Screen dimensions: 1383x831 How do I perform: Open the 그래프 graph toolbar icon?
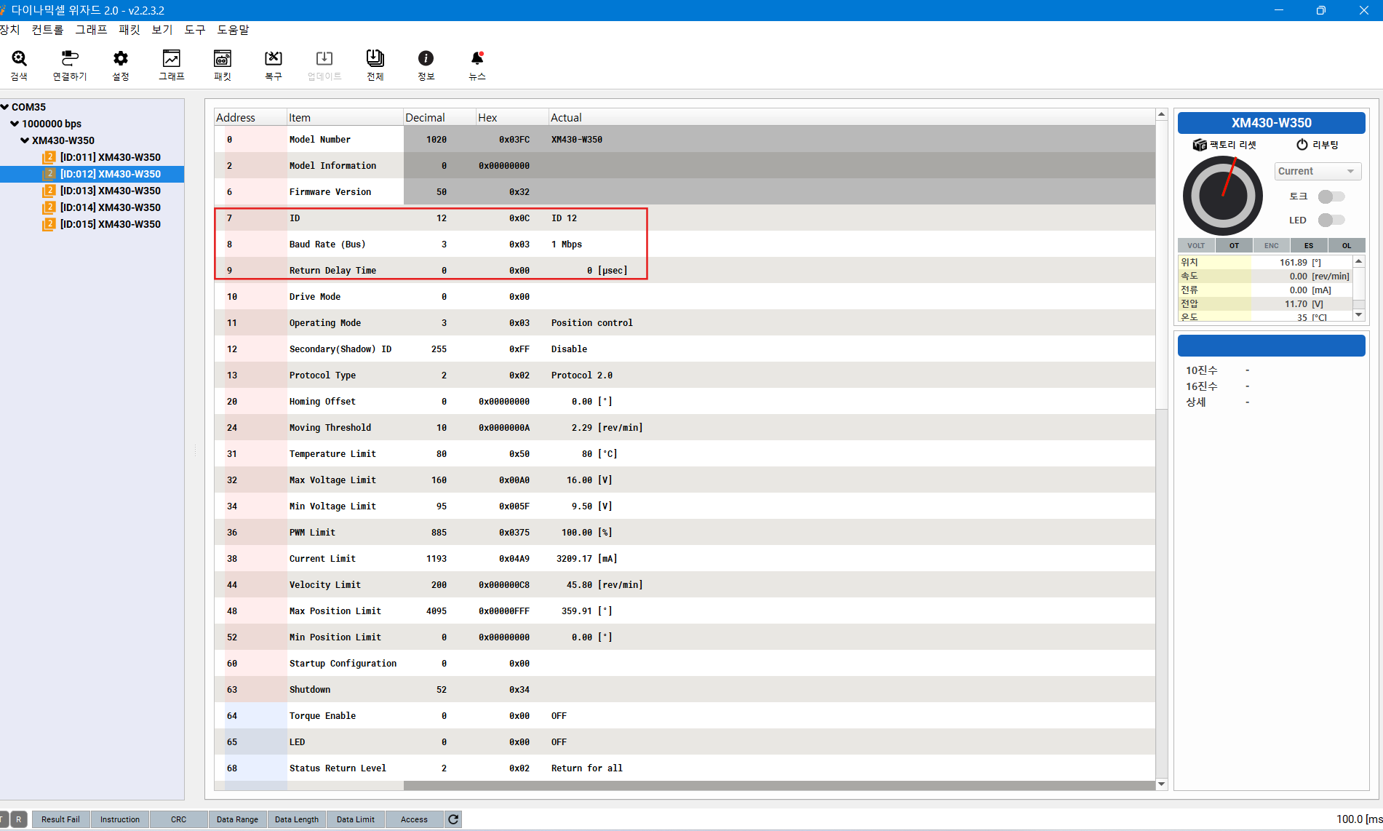click(172, 65)
